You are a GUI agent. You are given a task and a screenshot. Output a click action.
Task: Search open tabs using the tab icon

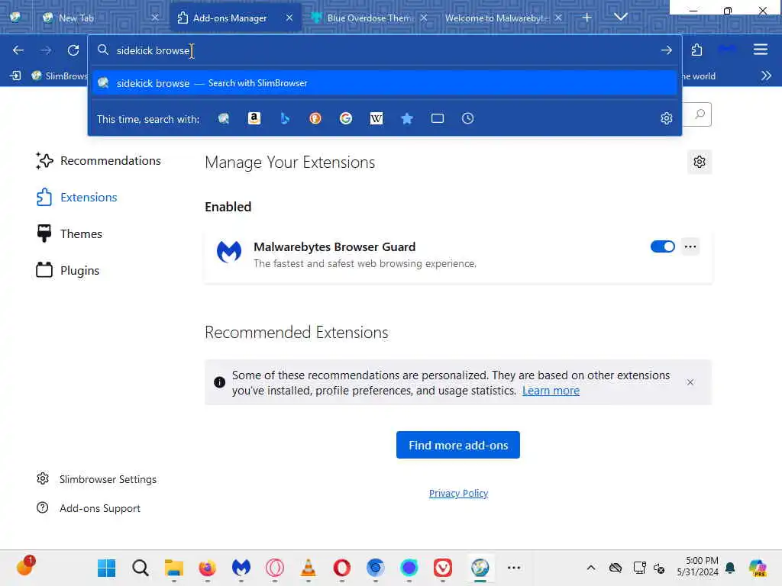pos(438,118)
